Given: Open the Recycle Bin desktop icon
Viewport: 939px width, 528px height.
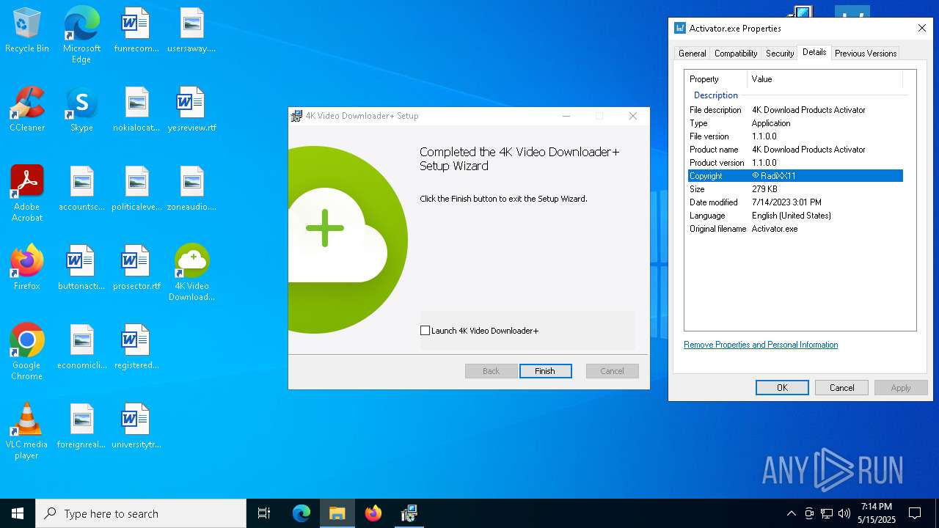Looking at the screenshot, I should pyautogui.click(x=27, y=31).
